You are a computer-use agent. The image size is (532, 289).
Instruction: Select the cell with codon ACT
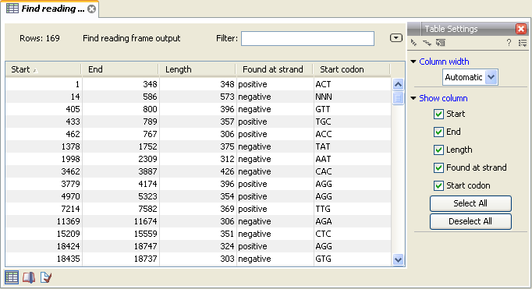click(352, 84)
